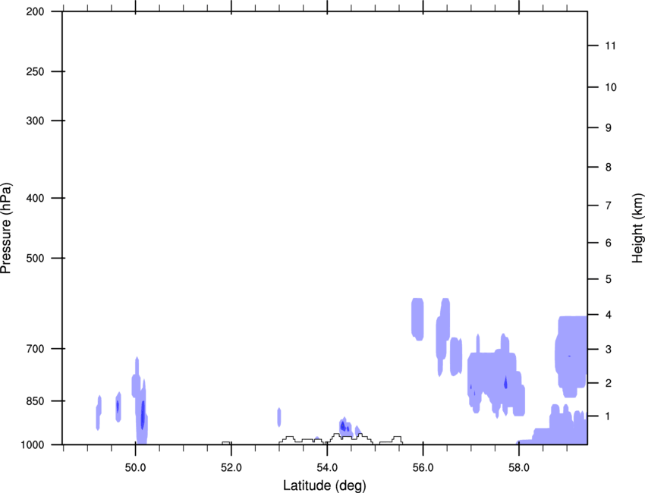Click the small blue blob at latitude 53
This screenshot has height=493, width=645.
point(279,417)
